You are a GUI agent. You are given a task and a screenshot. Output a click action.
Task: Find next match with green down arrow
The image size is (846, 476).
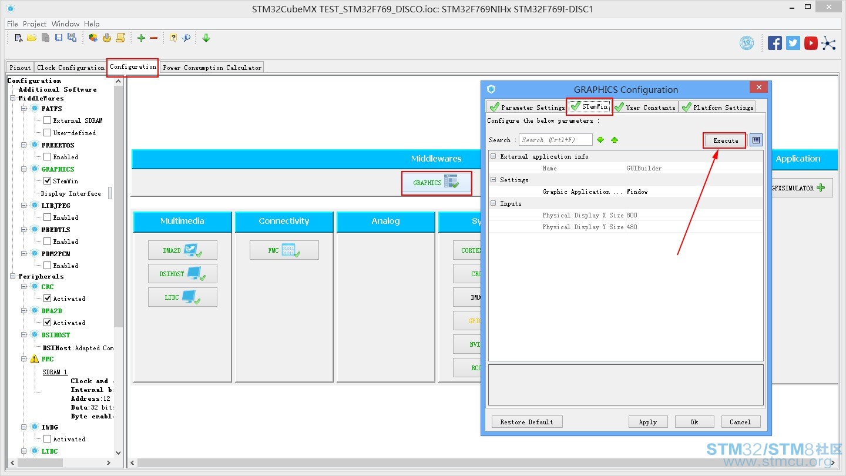coord(600,140)
